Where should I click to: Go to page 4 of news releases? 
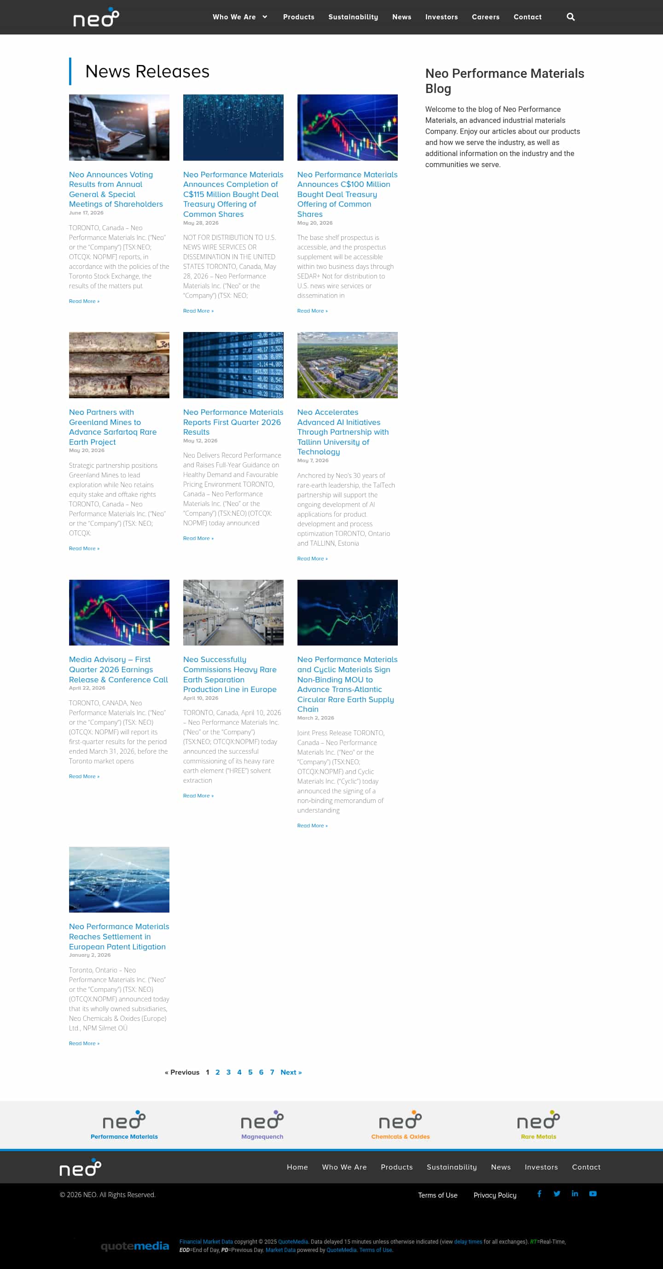[x=239, y=1072]
